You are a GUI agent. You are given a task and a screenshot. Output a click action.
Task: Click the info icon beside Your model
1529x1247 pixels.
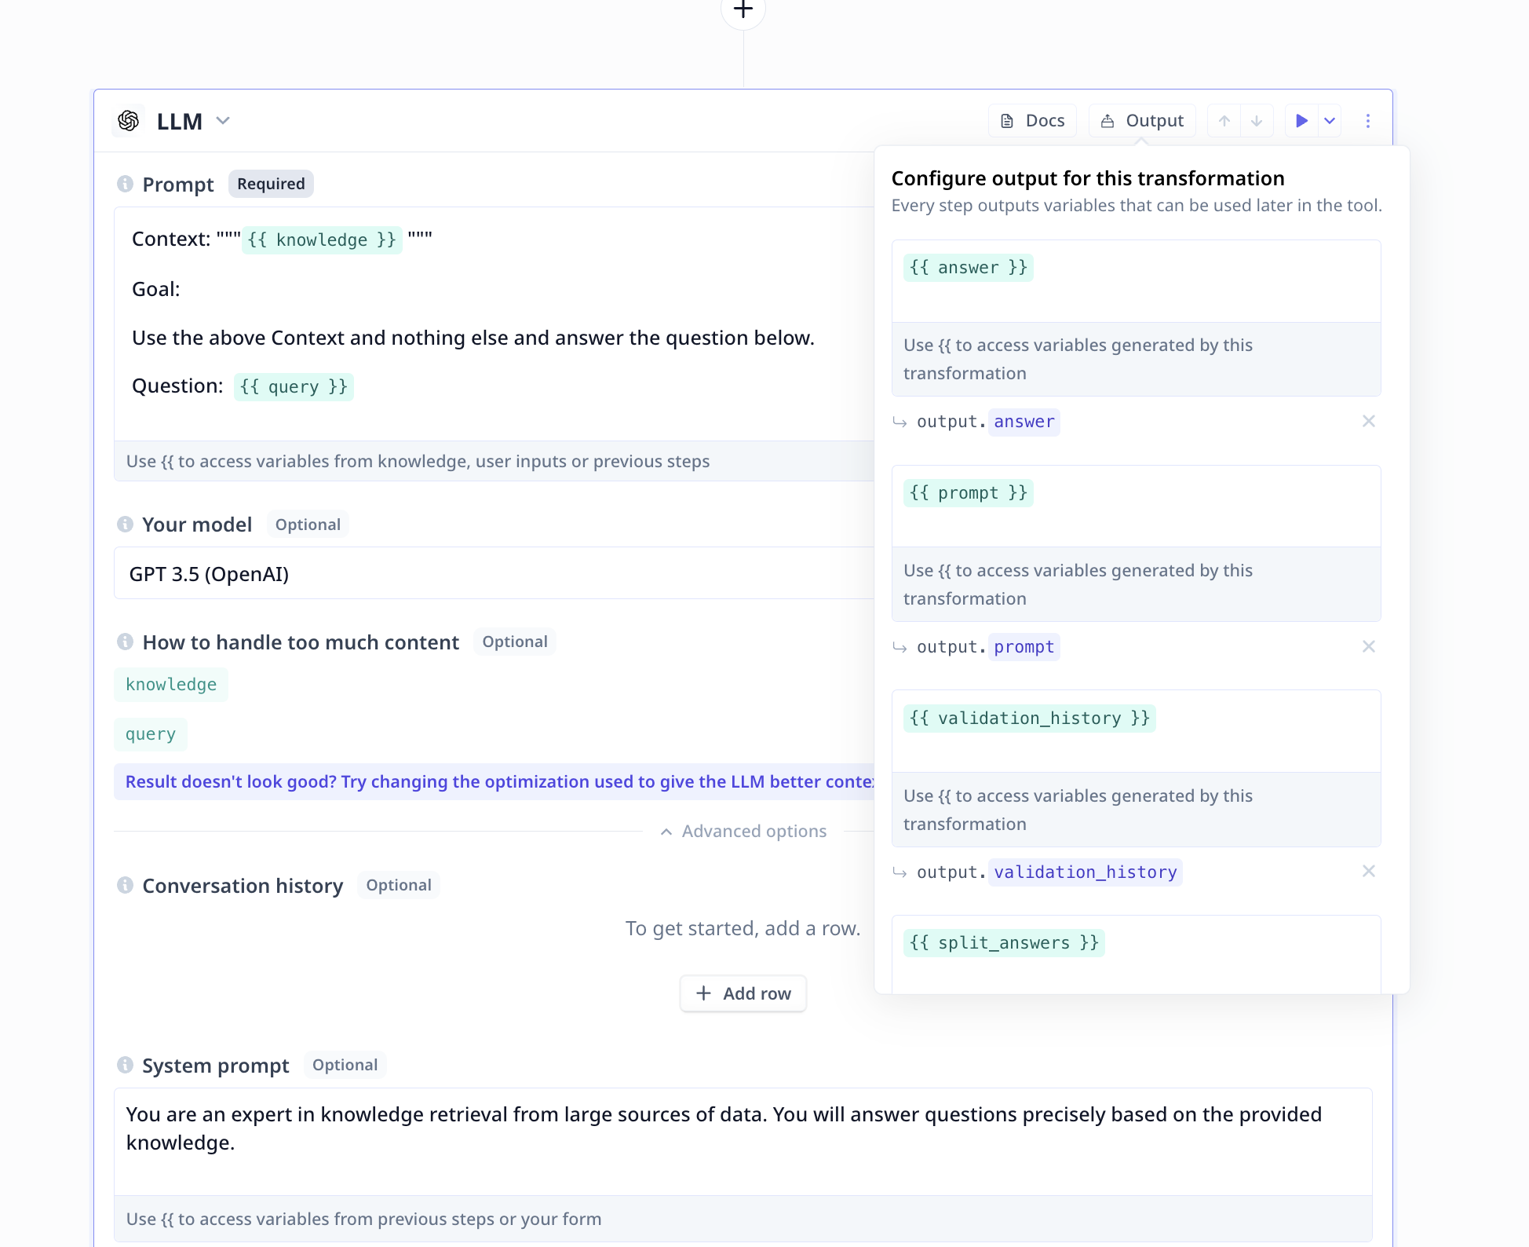click(125, 525)
